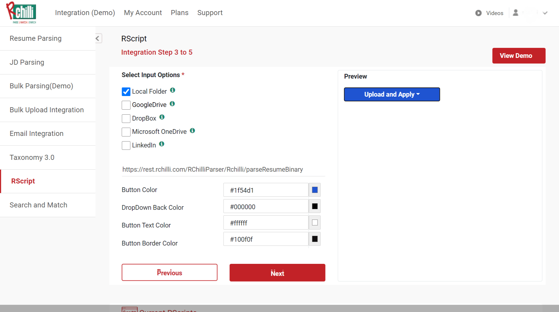Open Button Text Color white swatch
The width and height of the screenshot is (559, 312).
pyautogui.click(x=315, y=222)
